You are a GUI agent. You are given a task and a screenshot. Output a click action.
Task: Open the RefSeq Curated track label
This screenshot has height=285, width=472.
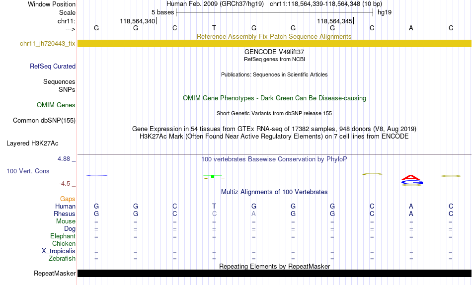click(53, 66)
